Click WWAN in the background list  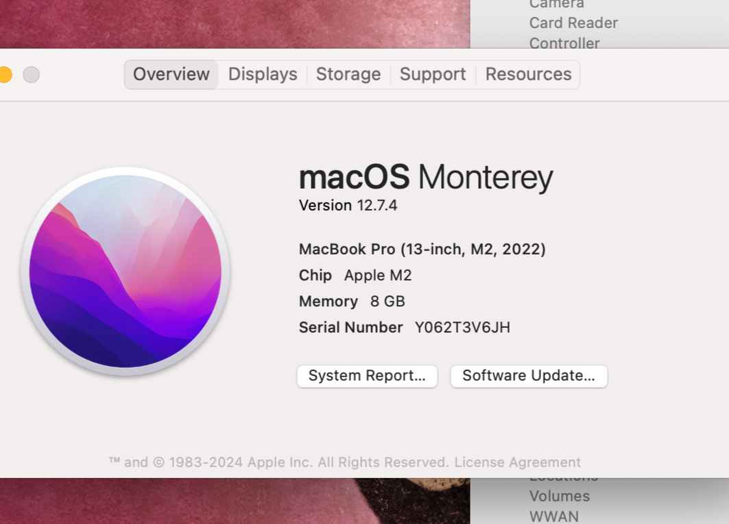coord(553,516)
